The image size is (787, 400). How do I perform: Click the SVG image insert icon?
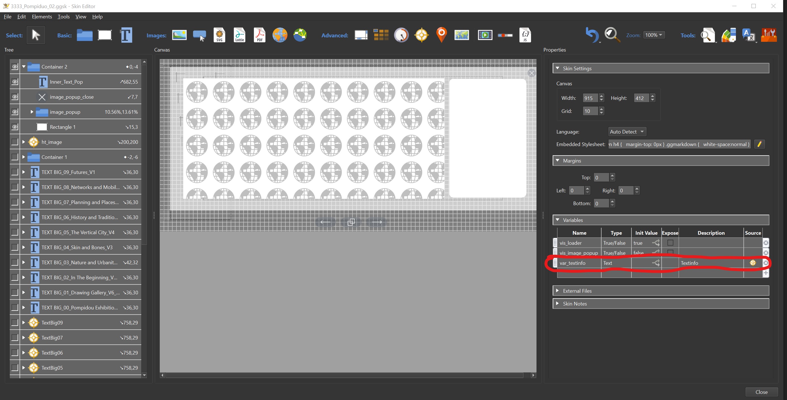point(219,35)
